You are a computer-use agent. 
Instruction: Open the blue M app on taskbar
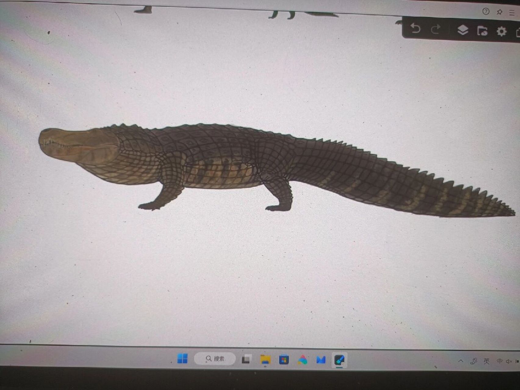tap(321, 360)
